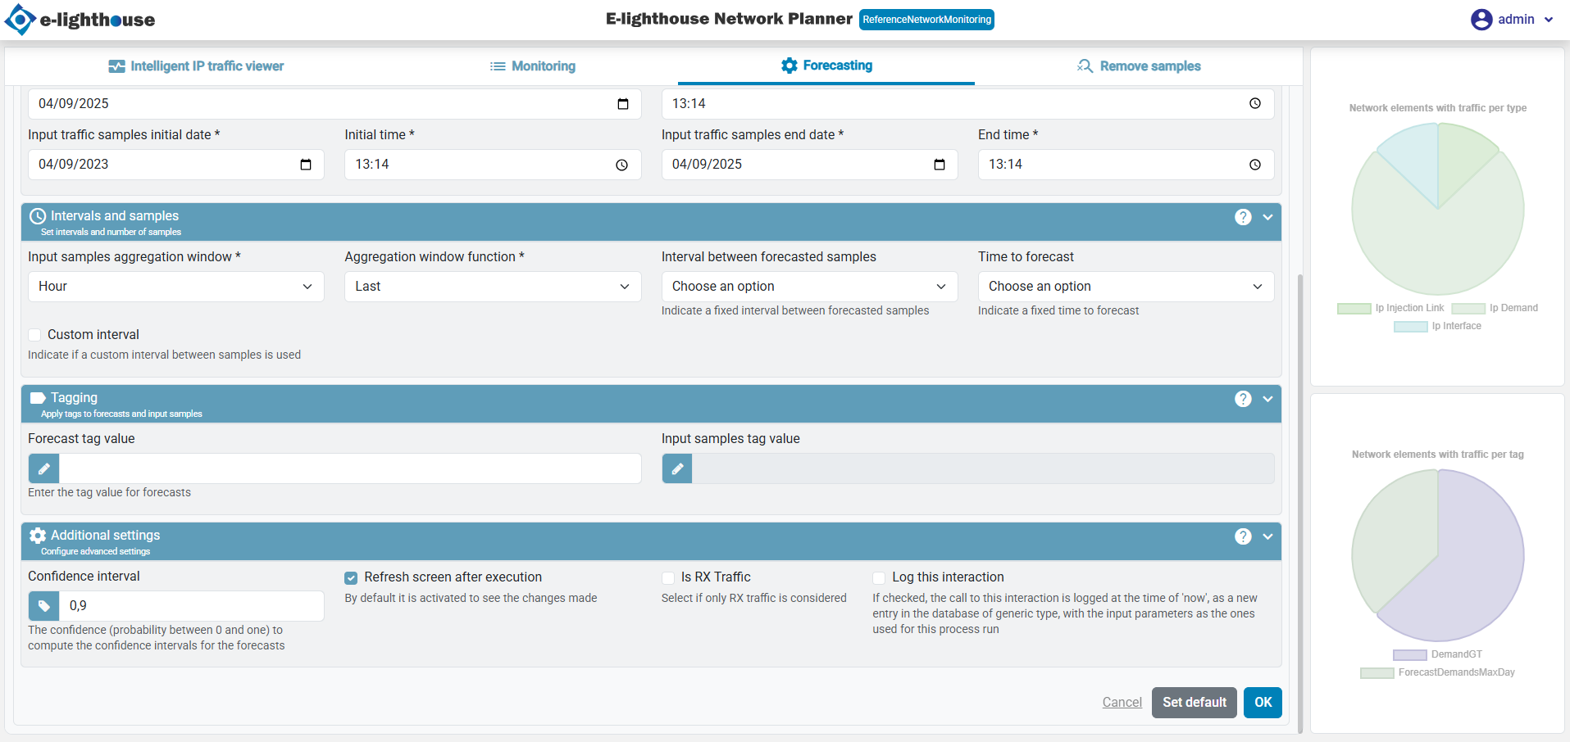Viewport: 1570px width, 742px height.
Task: Click the tag icon beside Confidence interval
Action: [x=44, y=606]
